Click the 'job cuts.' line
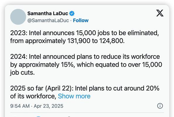 coord(23,73)
